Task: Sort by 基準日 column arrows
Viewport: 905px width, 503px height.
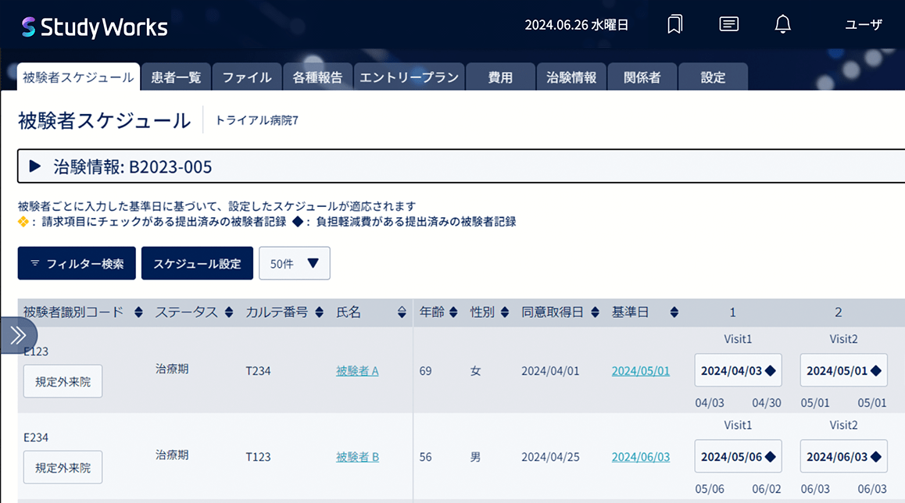Action: coord(674,312)
